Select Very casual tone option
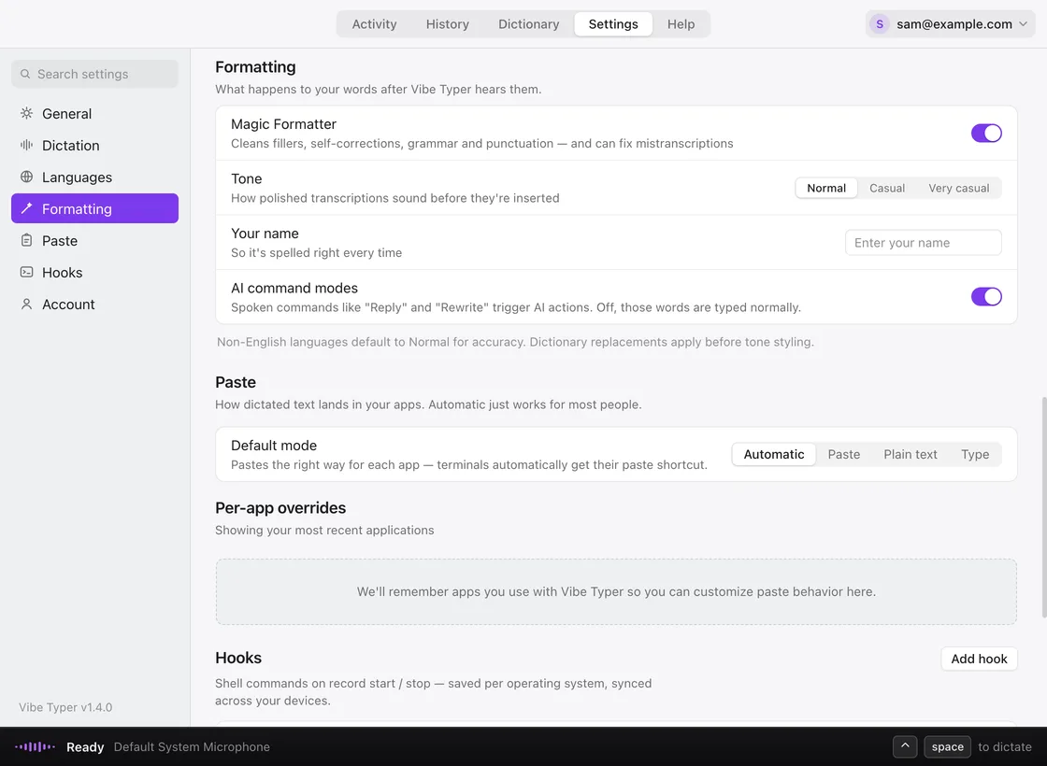Image resolution: width=1047 pixels, height=766 pixels. 958,188
